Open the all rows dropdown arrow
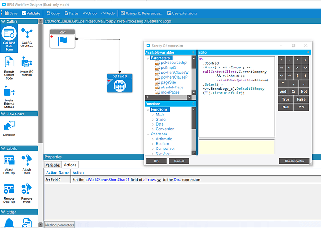 (x=159, y=180)
